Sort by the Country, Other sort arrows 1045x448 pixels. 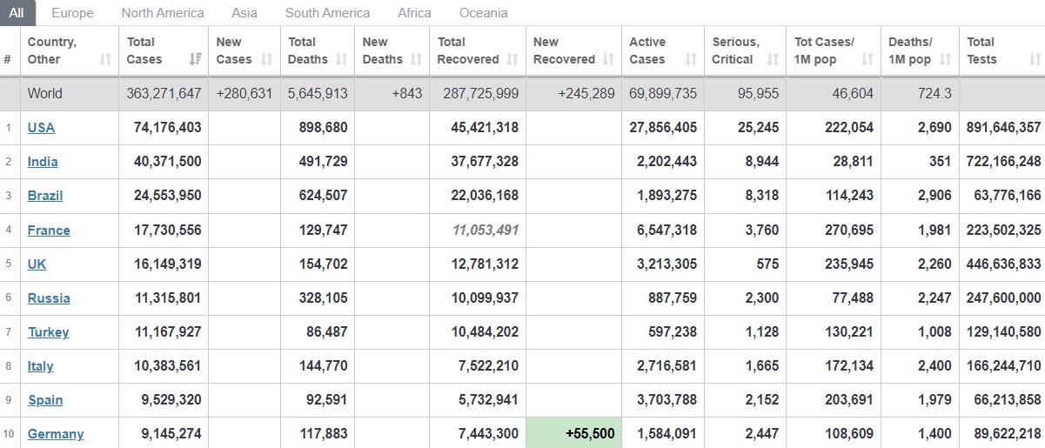click(x=105, y=60)
